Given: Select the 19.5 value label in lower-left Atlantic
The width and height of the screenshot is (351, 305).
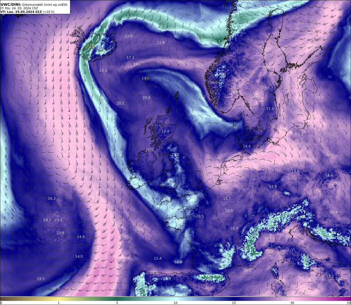Looking at the screenshot, I should coord(41,279).
